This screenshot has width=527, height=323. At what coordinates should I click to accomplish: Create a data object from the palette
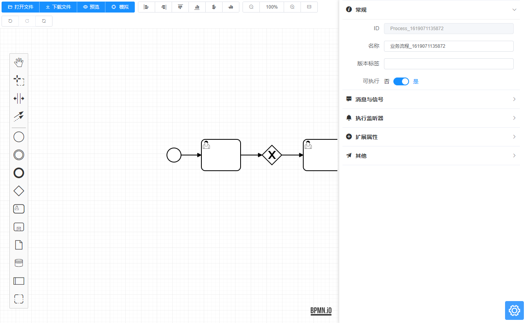[19, 245]
